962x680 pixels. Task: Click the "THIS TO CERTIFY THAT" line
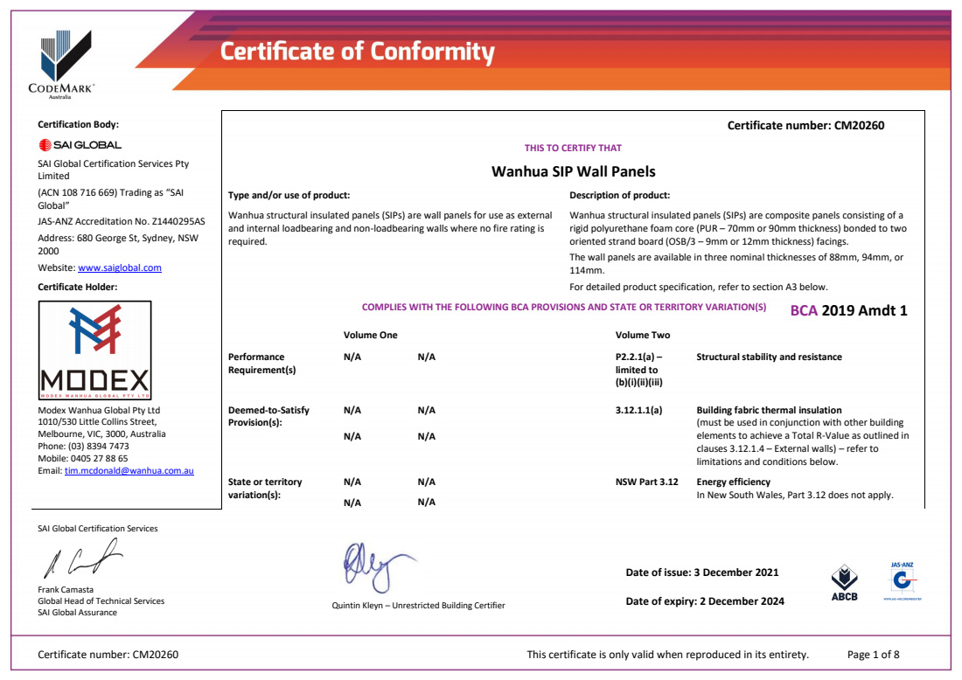(573, 148)
